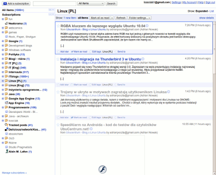Open the Help link
The height and width of the screenshot is (175, 216).
[201, 2]
